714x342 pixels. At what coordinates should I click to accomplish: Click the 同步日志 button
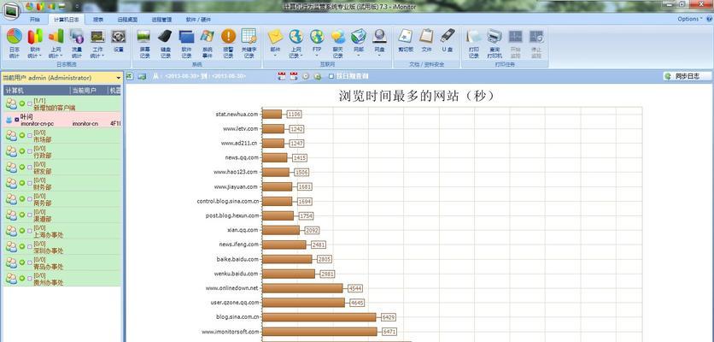click(x=688, y=76)
